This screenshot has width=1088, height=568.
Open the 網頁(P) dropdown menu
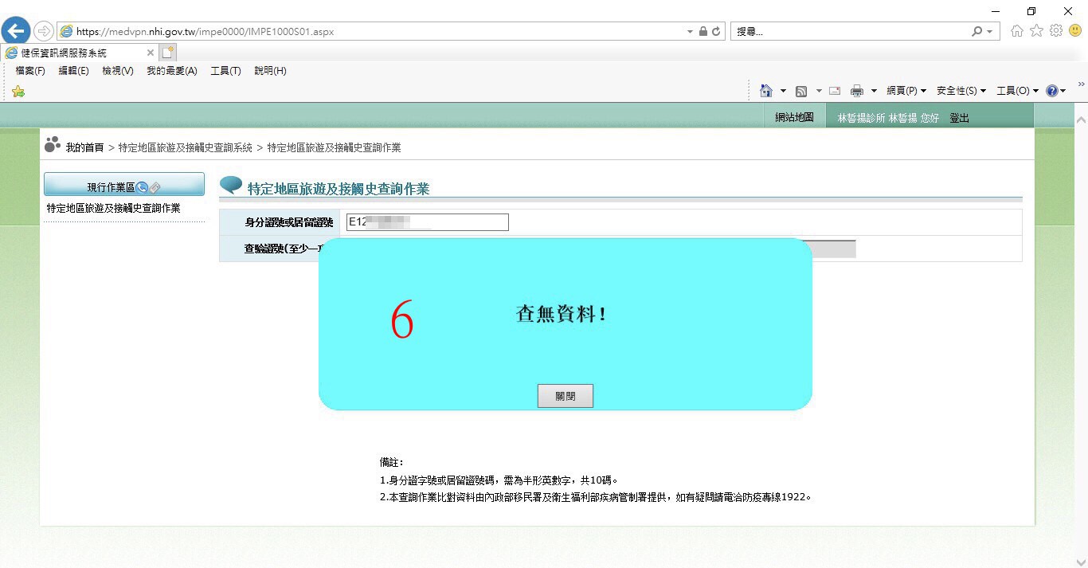[x=906, y=91]
